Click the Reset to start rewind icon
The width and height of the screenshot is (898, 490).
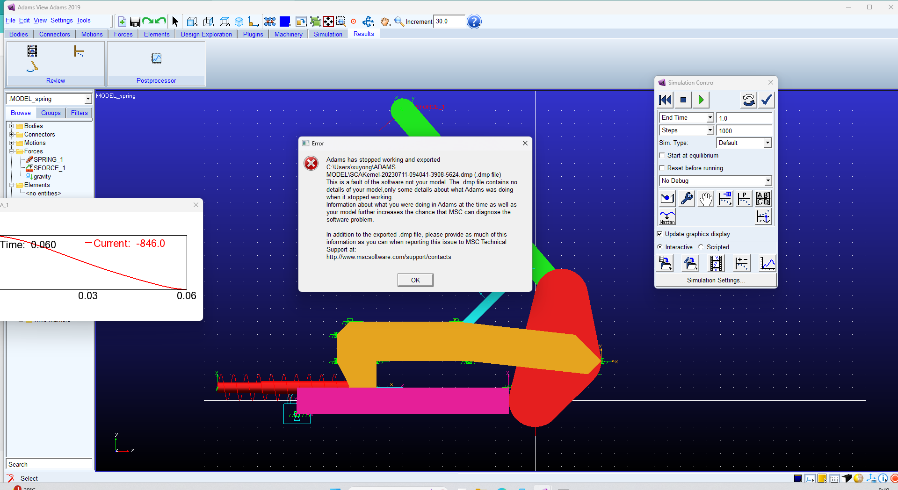tap(665, 100)
